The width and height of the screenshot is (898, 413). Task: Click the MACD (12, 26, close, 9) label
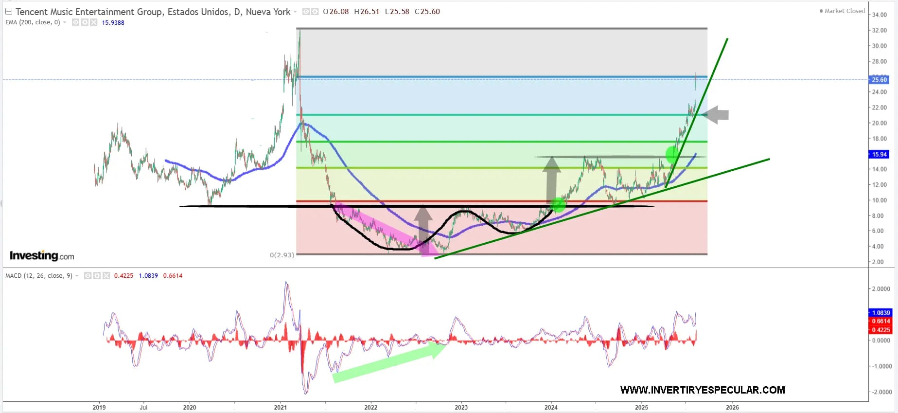pyautogui.click(x=39, y=276)
